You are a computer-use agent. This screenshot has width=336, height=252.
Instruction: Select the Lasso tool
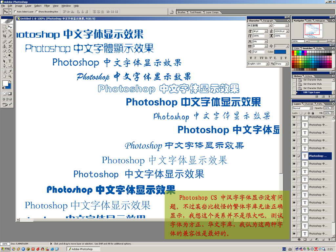click(4, 31)
